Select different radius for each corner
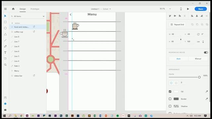Image resolution: width=212 pixels, height=119 pixels. (176, 83)
